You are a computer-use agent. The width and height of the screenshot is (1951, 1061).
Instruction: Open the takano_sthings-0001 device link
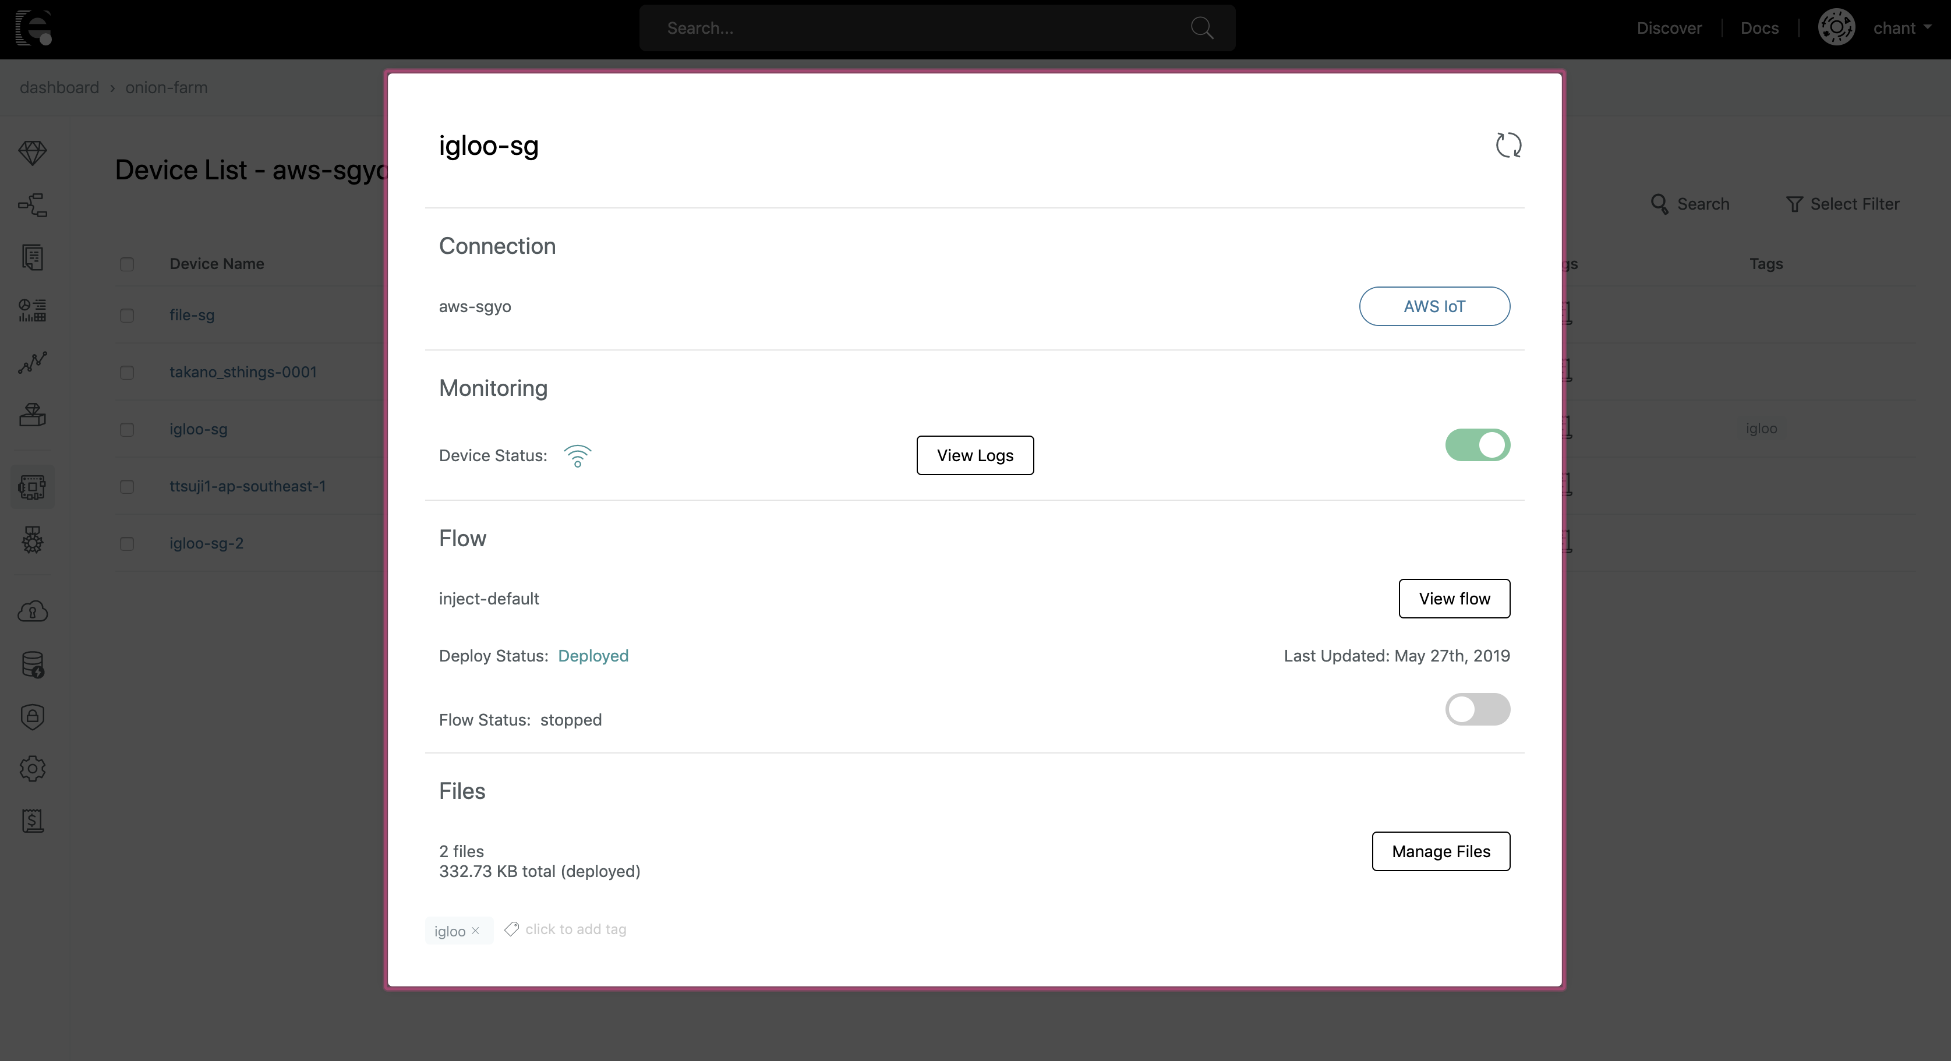pyautogui.click(x=243, y=372)
